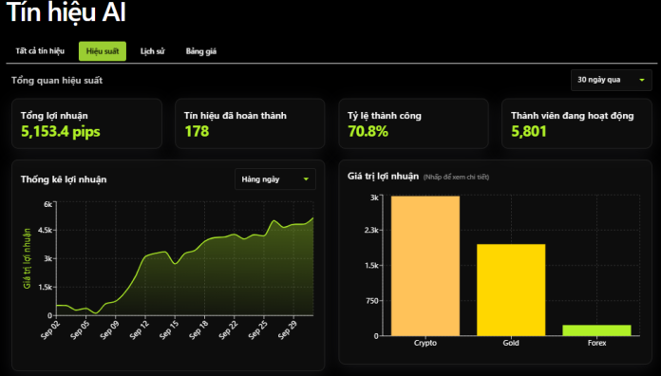
Task: Click the "Gold" axis label
Action: 511,343
